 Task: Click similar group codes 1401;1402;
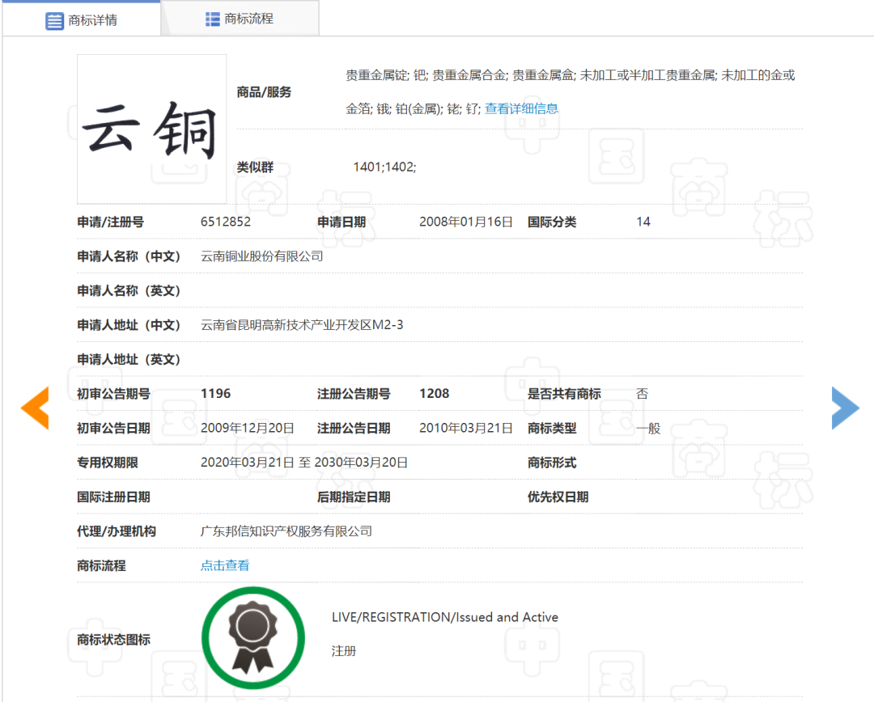click(384, 167)
